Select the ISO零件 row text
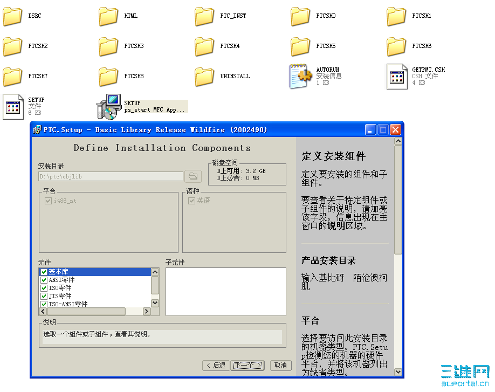Screen dimensions: 495x392 pyautogui.click(x=60, y=288)
